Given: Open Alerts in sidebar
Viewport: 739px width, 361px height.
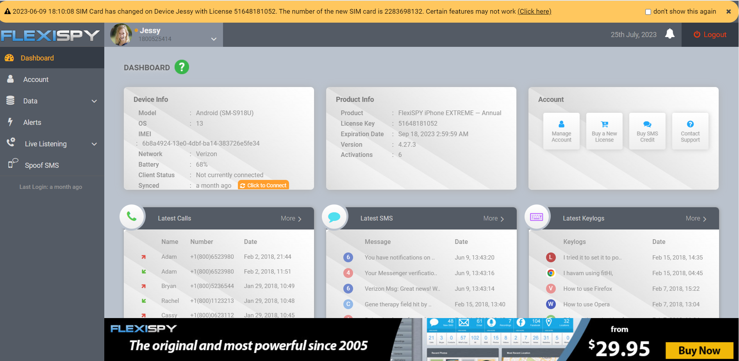Looking at the screenshot, I should [52, 122].
